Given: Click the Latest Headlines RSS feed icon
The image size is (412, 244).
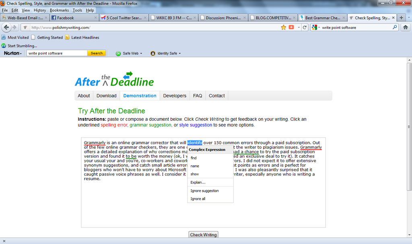Looking at the screenshot, I should tap(67, 37).
